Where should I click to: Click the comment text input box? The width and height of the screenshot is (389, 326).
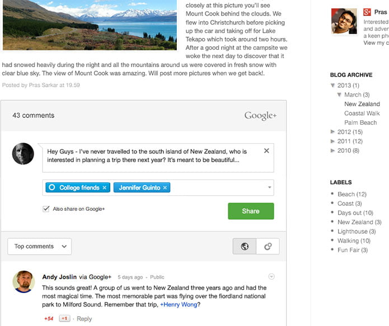point(158,158)
